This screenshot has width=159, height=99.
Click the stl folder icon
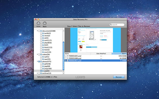(x=43, y=38)
